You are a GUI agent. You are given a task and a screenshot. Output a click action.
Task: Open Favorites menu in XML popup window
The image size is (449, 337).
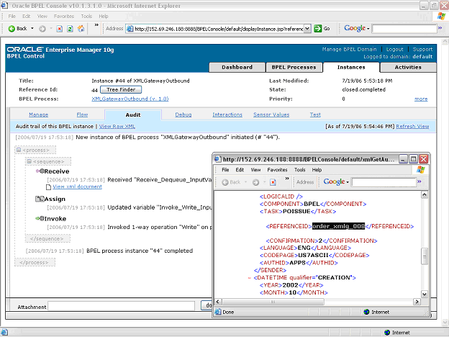click(x=277, y=170)
